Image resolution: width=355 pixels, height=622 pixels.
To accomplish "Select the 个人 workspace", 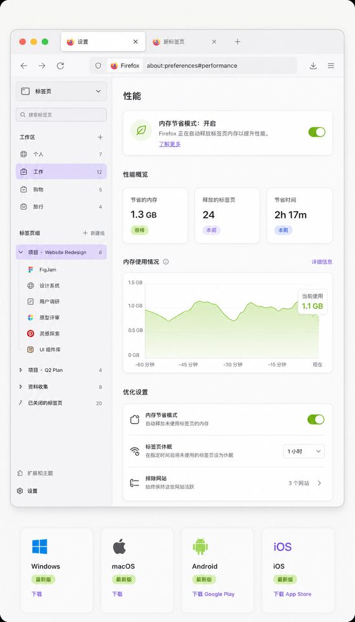I will click(x=61, y=154).
